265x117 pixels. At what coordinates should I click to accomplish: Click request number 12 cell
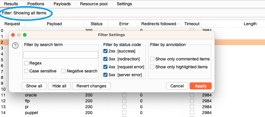3,101
